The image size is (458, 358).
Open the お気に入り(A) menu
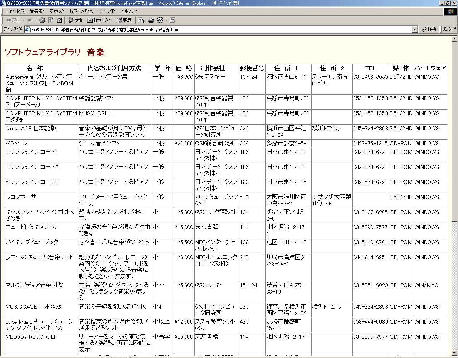pyautogui.click(x=81, y=11)
